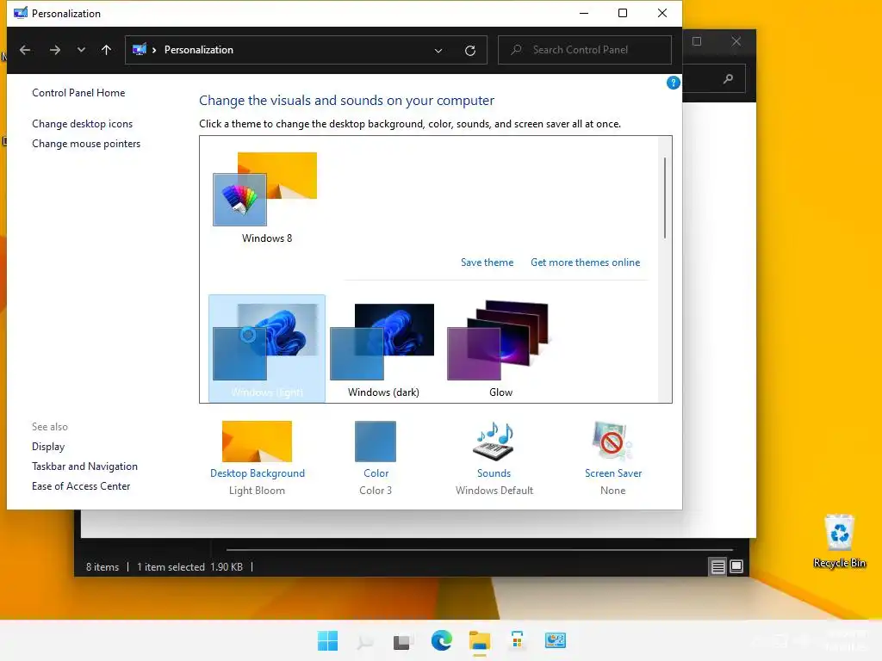This screenshot has width=882, height=661.
Task: Click 'None' under Screen Saver
Action: tap(612, 490)
